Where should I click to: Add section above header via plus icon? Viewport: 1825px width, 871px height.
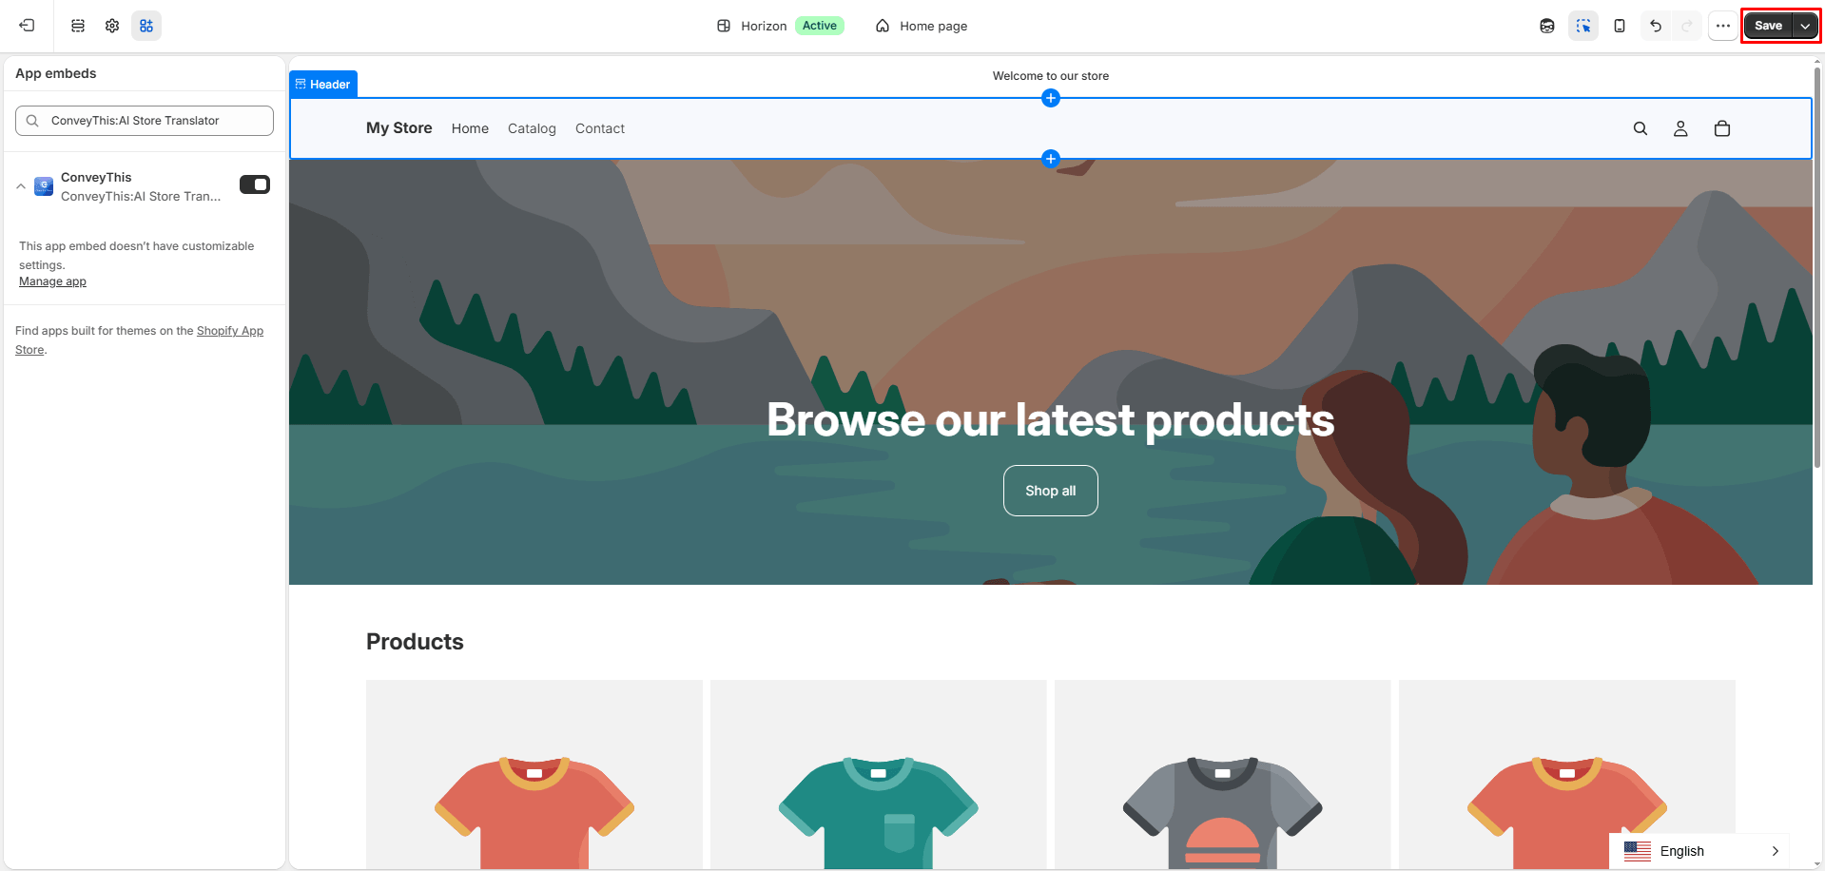pyautogui.click(x=1051, y=98)
